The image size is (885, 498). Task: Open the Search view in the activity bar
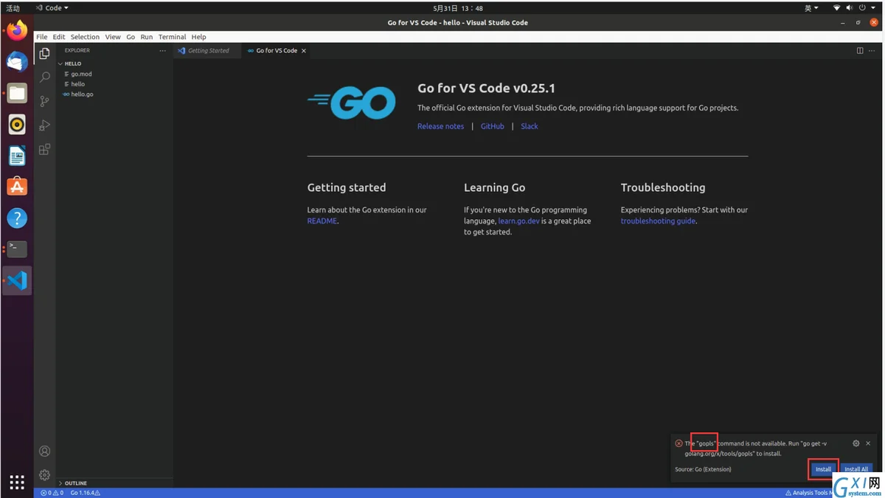pos(44,77)
